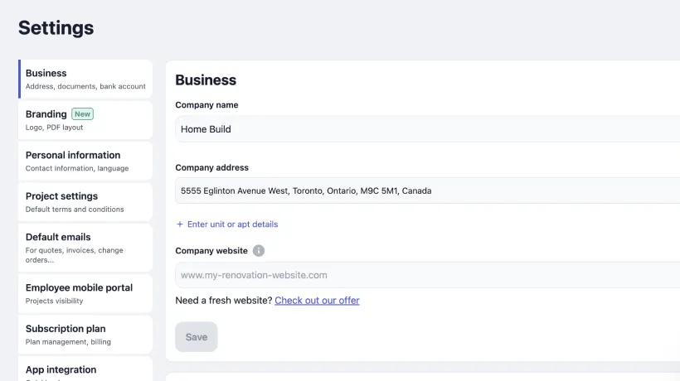Open the Check out our offer link
The image size is (680, 381).
point(317,301)
